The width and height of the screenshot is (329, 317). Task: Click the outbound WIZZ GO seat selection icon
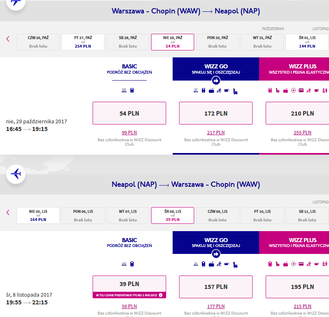[236, 92]
